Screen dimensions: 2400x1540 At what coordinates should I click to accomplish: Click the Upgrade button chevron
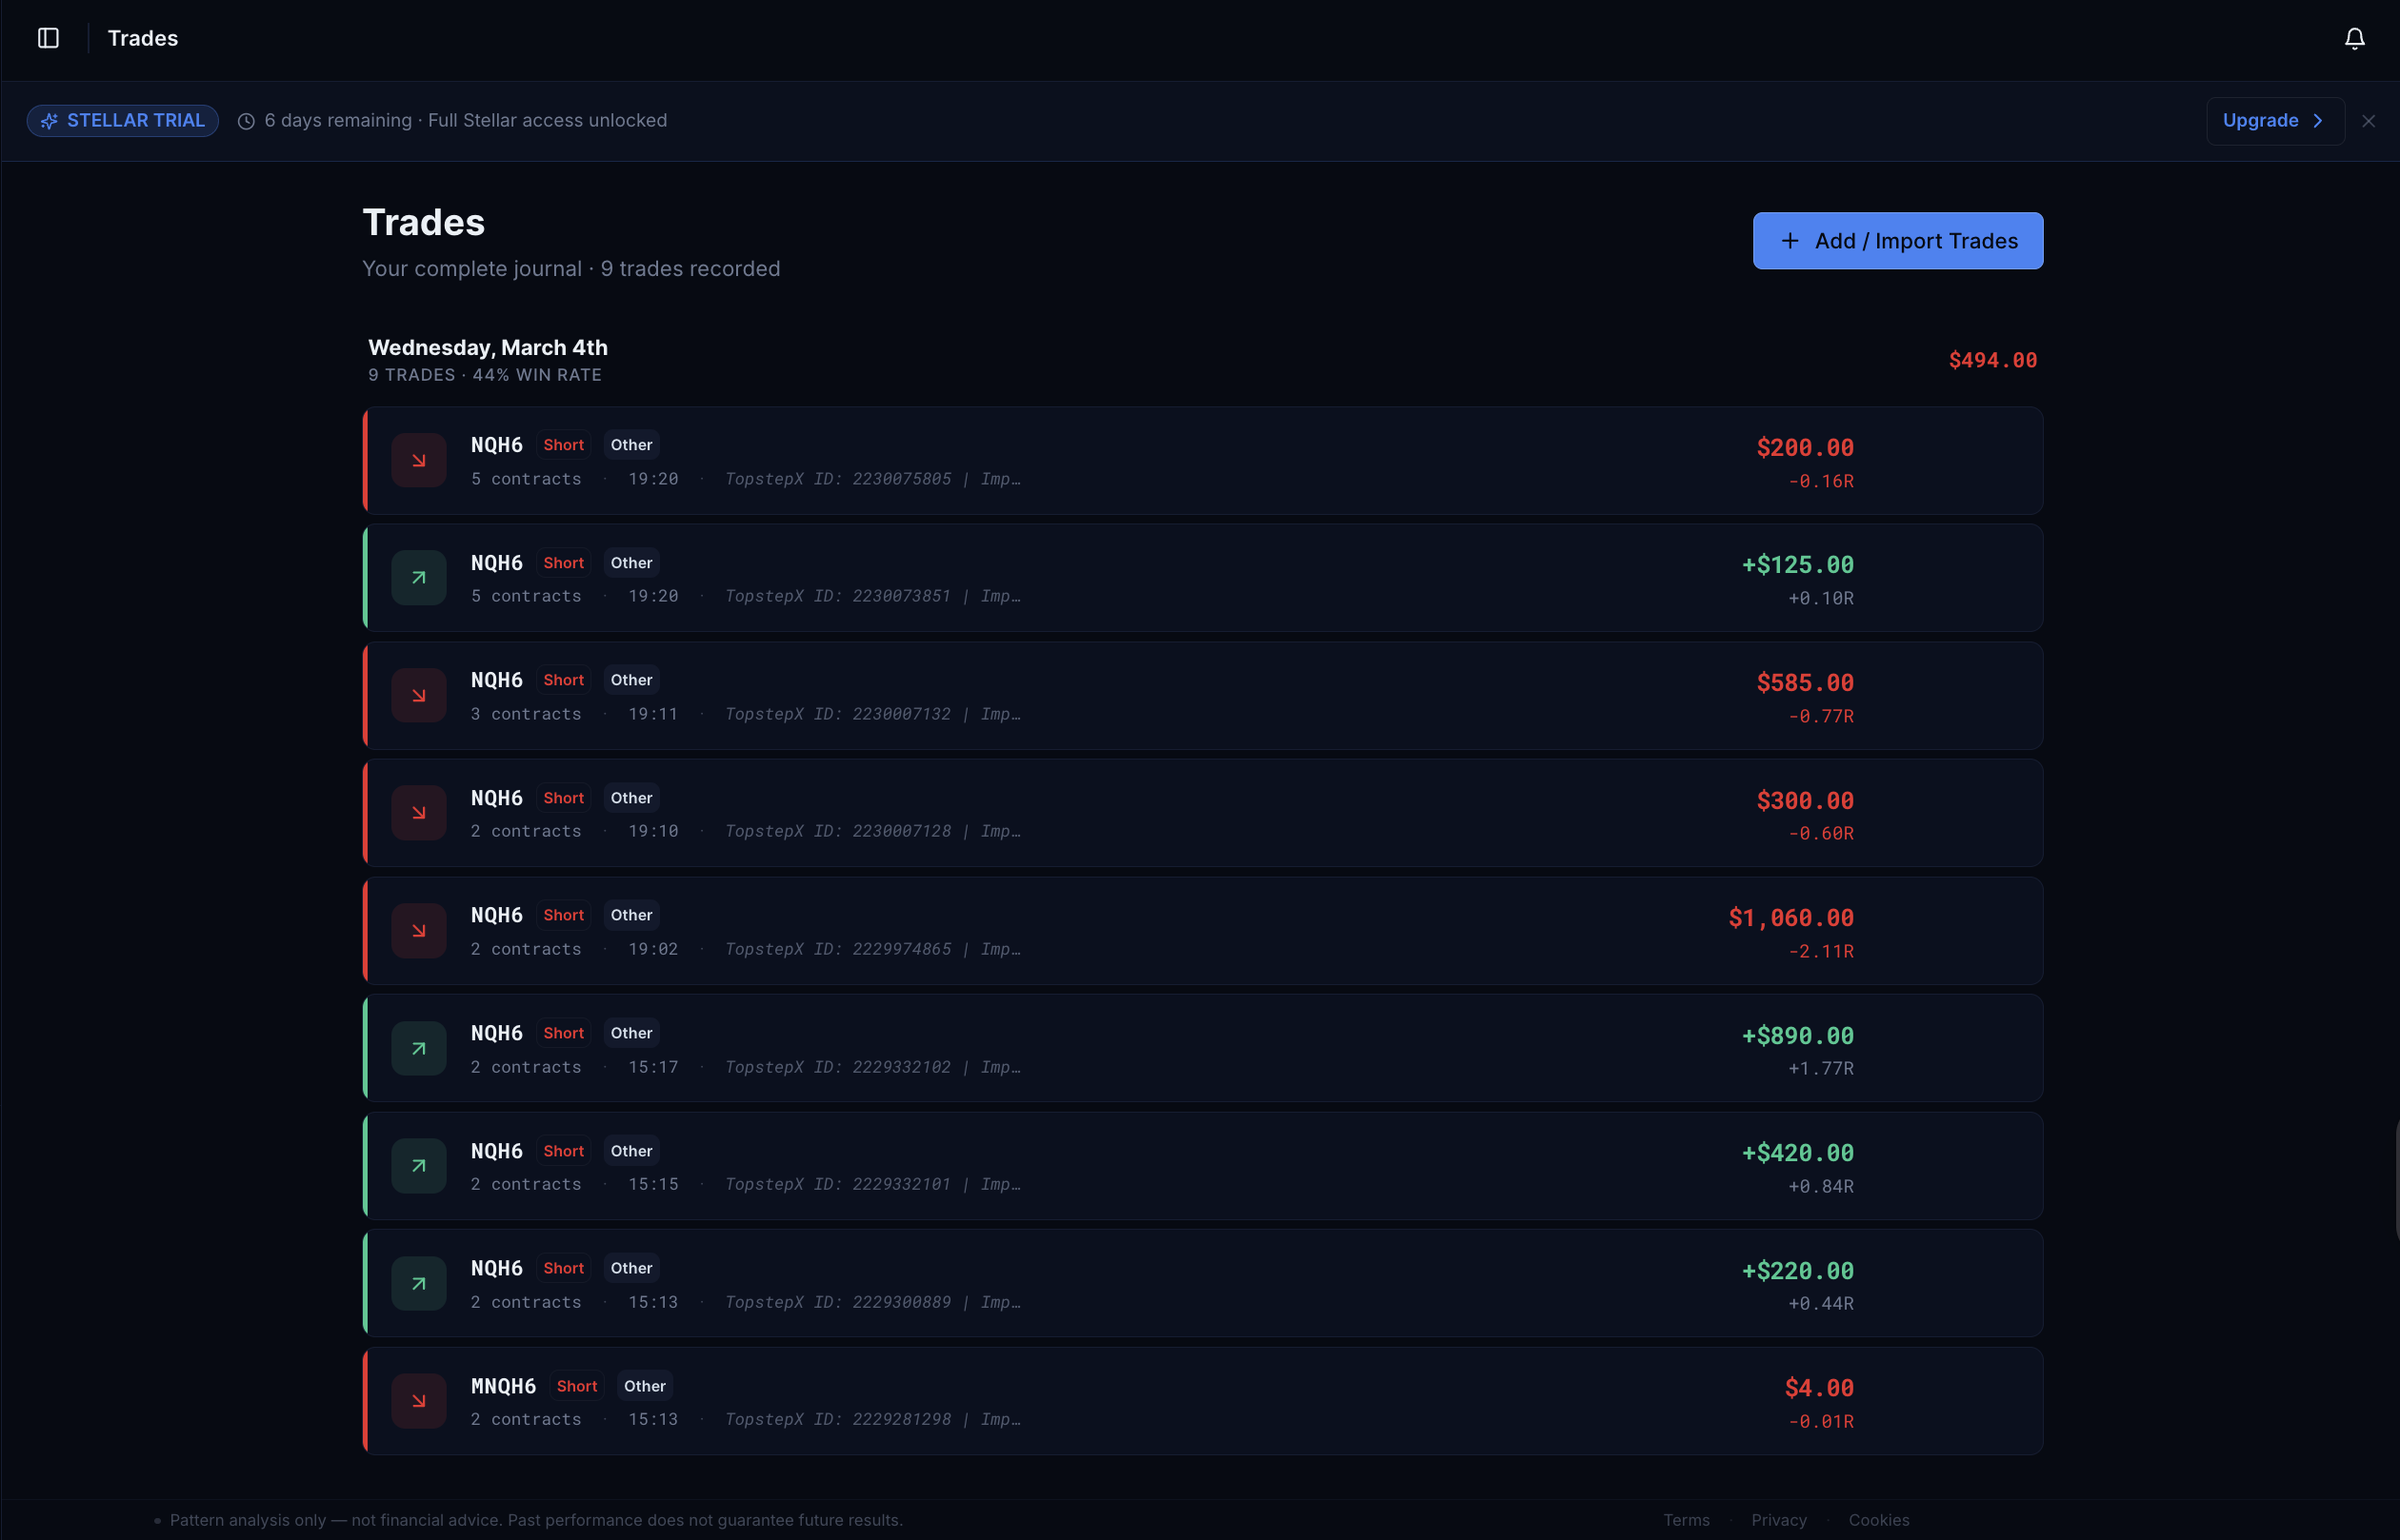pyautogui.click(x=2318, y=121)
